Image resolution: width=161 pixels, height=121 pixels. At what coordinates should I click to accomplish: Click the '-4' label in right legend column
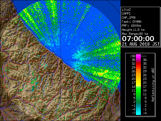145,113
